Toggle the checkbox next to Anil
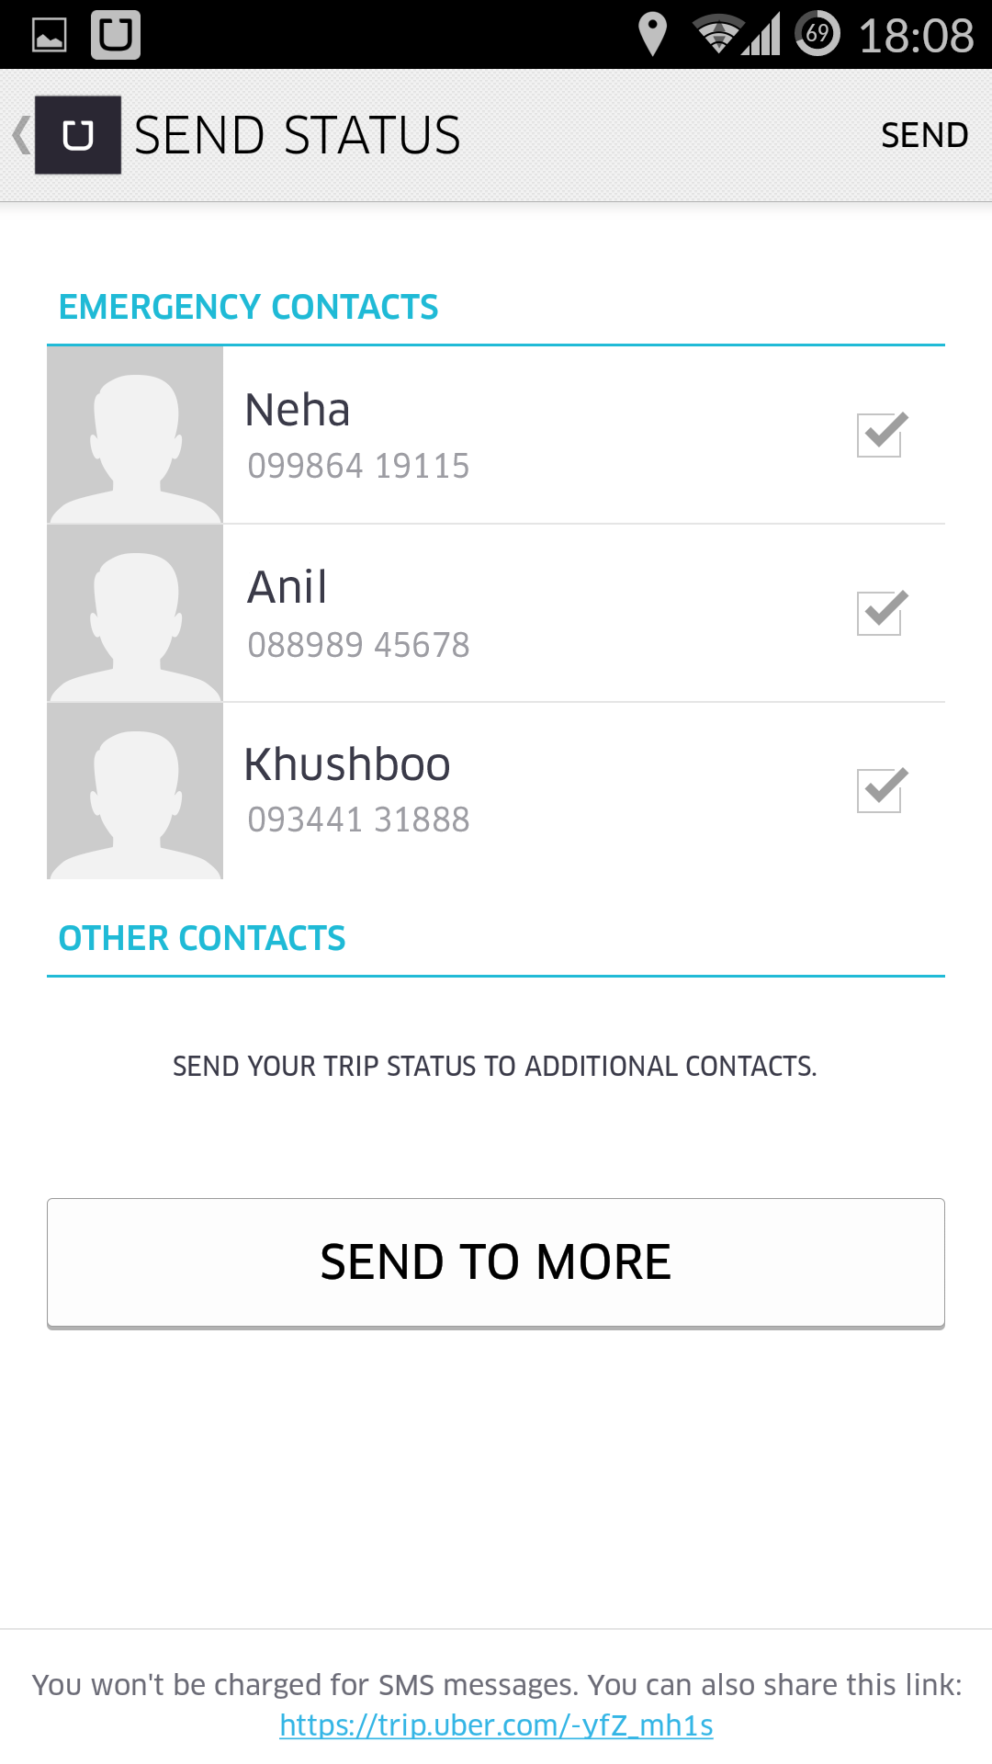992x1764 pixels. tap(881, 613)
